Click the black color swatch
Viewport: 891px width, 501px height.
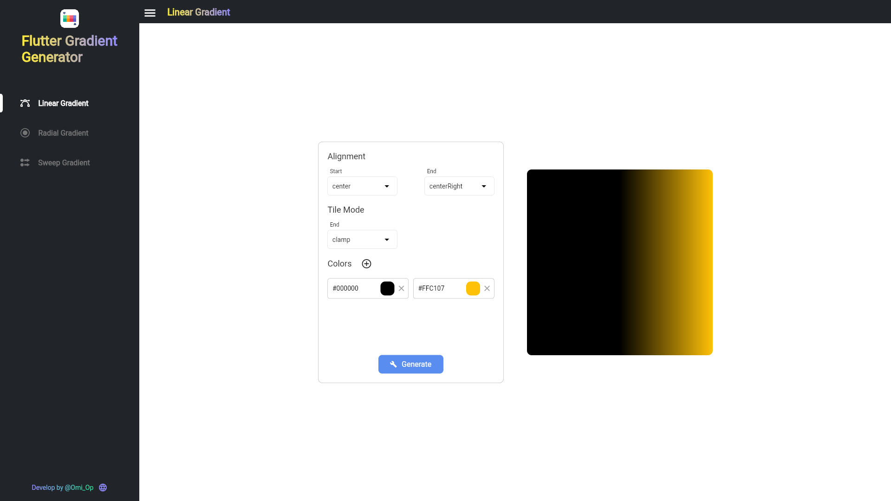[x=387, y=288]
